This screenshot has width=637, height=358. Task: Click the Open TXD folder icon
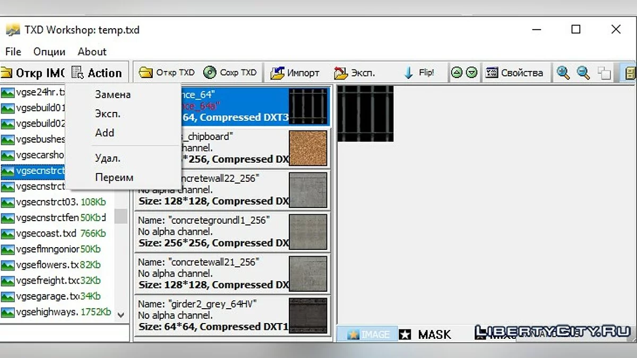(146, 73)
